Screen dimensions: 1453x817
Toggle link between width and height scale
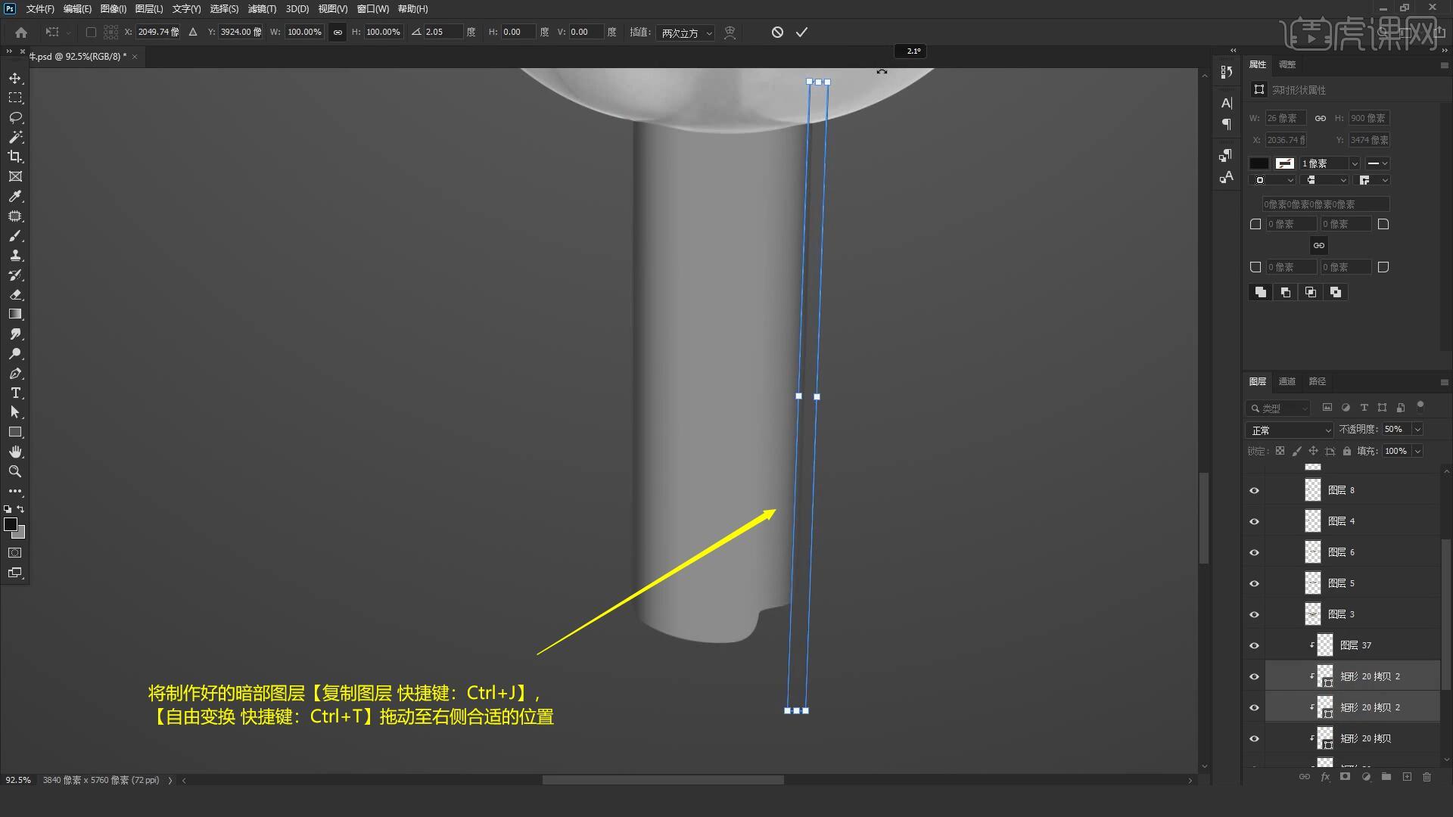pyautogui.click(x=338, y=32)
